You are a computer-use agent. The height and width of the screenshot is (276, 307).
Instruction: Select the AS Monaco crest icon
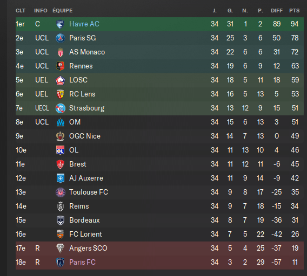pos(61,52)
